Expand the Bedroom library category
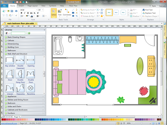Viewport: 167px width, 125px height. point(24,103)
